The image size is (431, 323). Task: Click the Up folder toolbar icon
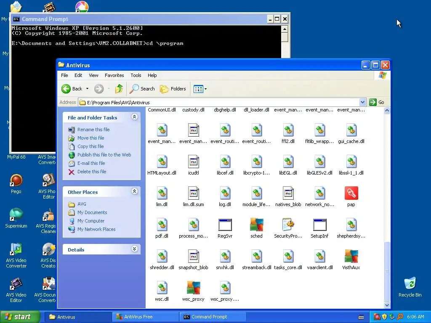pos(119,89)
